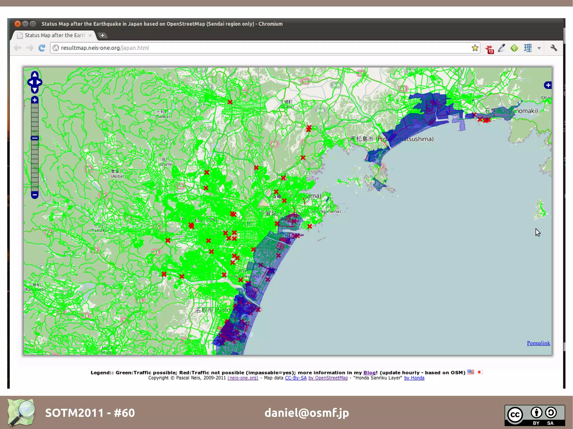Expand the map layer switcher plus

[548, 85]
